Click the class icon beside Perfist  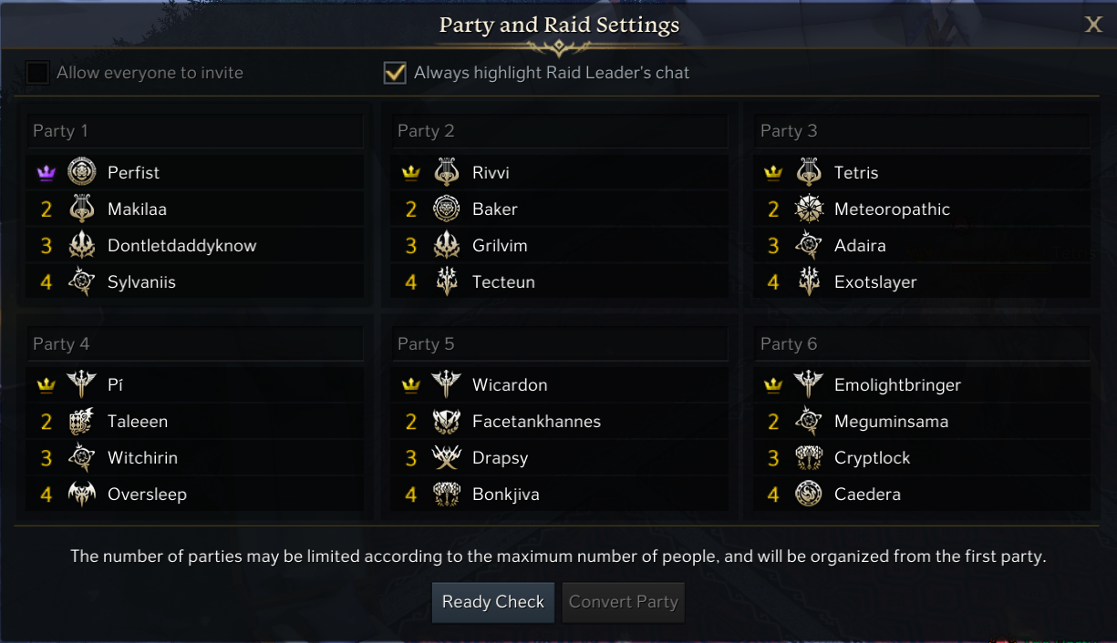coord(82,172)
